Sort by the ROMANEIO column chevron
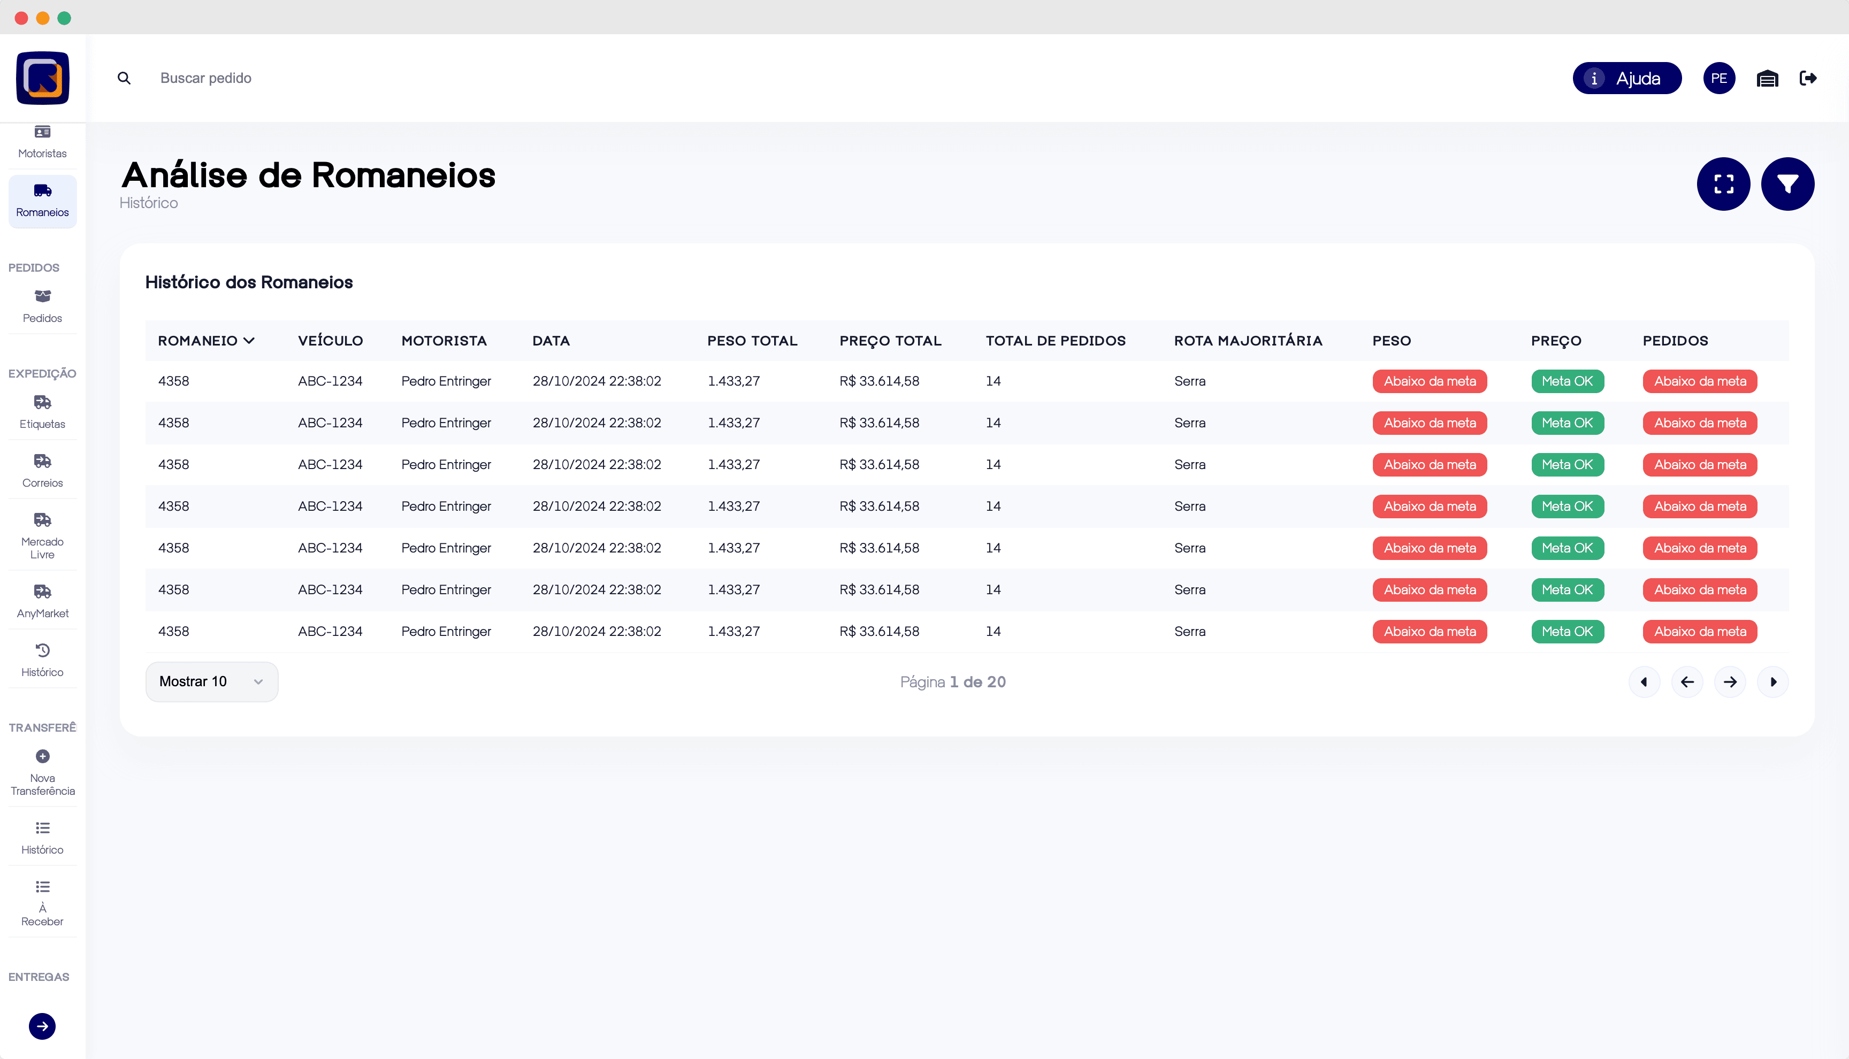 (249, 340)
